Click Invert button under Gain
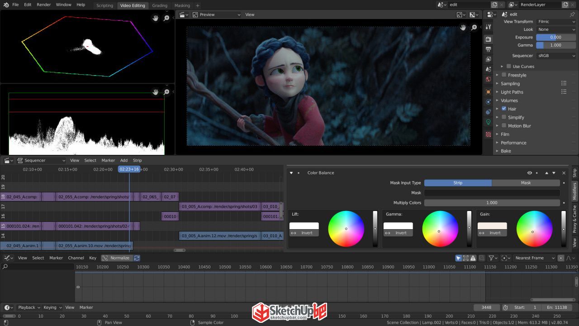 click(x=492, y=233)
